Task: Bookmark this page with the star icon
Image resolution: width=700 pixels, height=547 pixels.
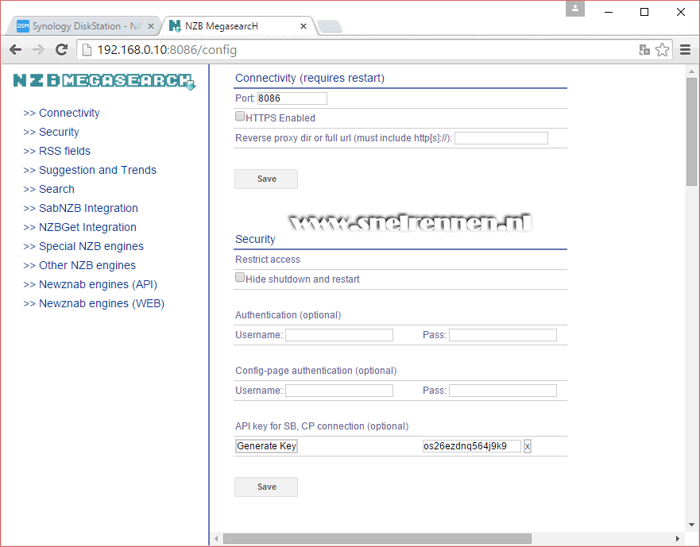Action: [x=662, y=49]
